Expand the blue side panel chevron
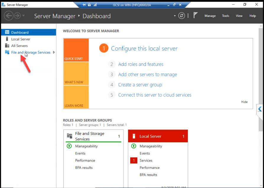Screen dimensions: 264x188 [x=260, y=109]
